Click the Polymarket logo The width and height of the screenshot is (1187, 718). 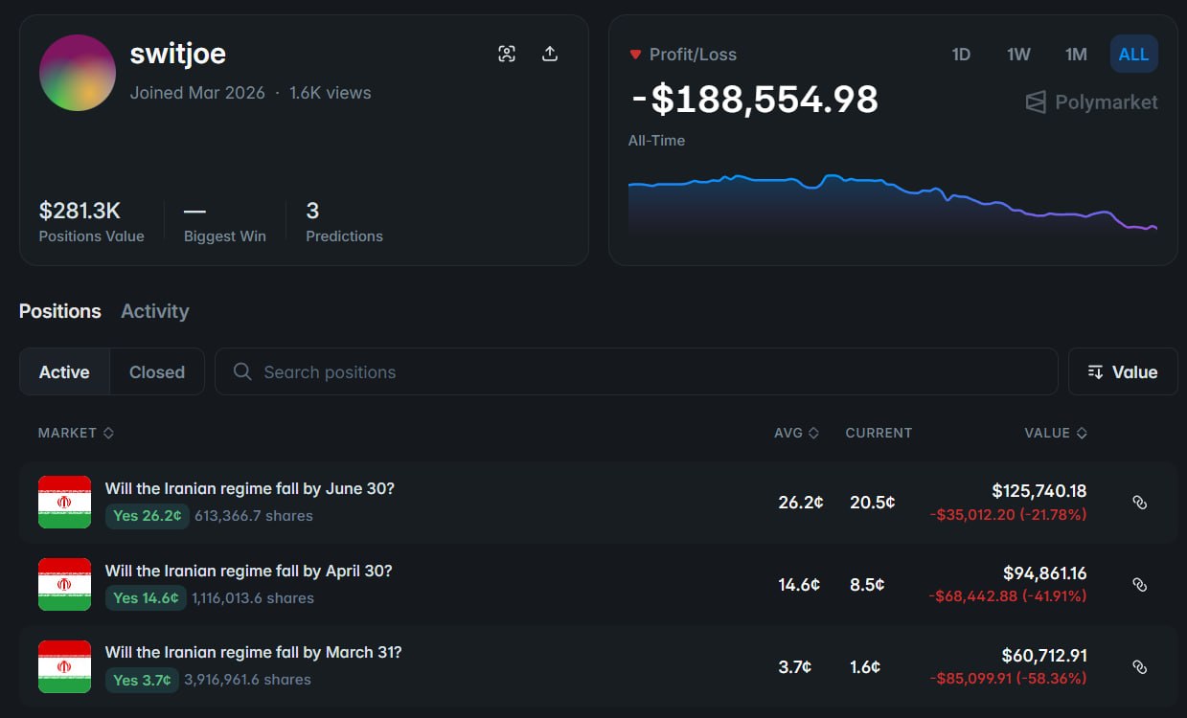(1091, 102)
